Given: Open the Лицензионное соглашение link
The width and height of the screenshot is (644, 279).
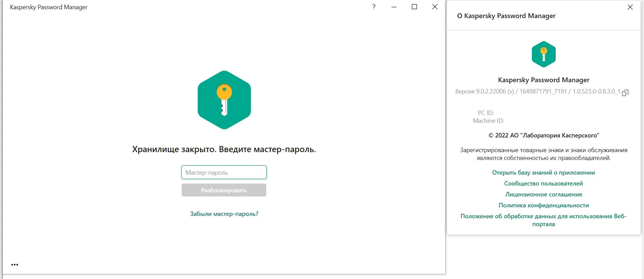Looking at the screenshot, I should click(x=544, y=194).
